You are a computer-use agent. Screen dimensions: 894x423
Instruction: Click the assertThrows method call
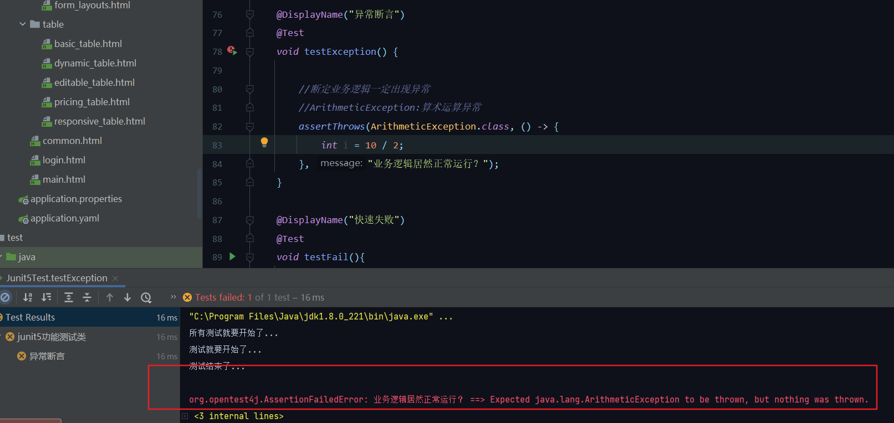click(331, 126)
